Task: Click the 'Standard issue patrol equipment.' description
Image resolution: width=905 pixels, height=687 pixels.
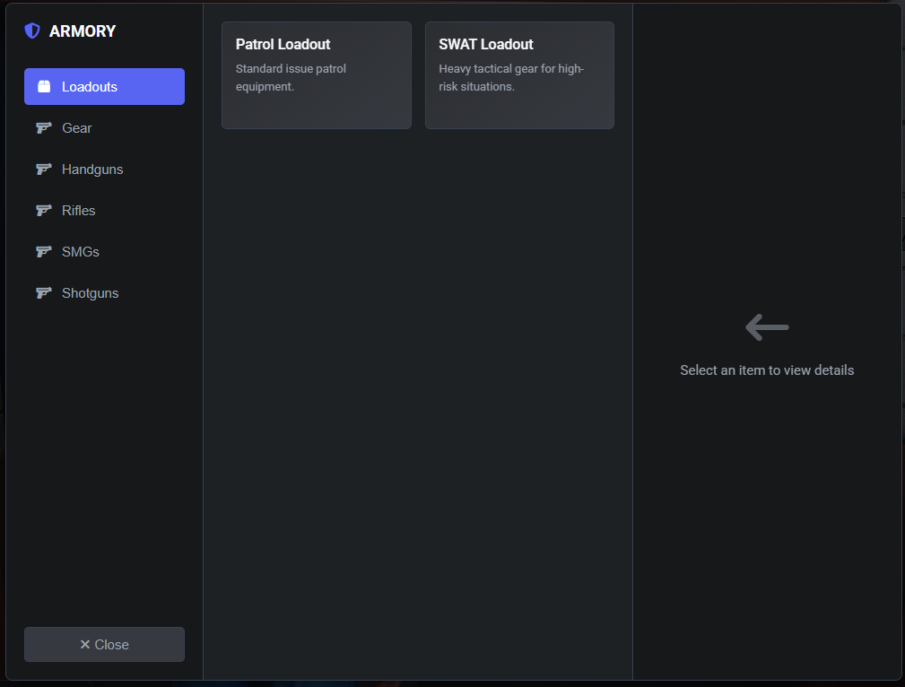Action: [291, 77]
